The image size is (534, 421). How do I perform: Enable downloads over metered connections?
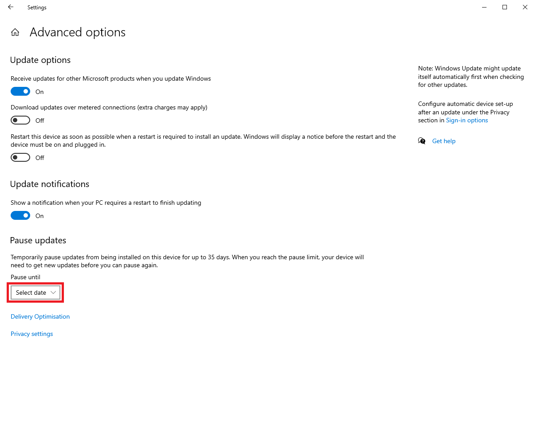point(20,121)
